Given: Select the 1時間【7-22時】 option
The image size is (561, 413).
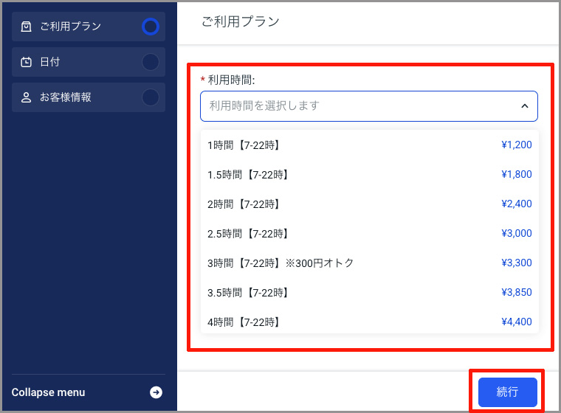Looking at the screenshot, I should (370, 145).
